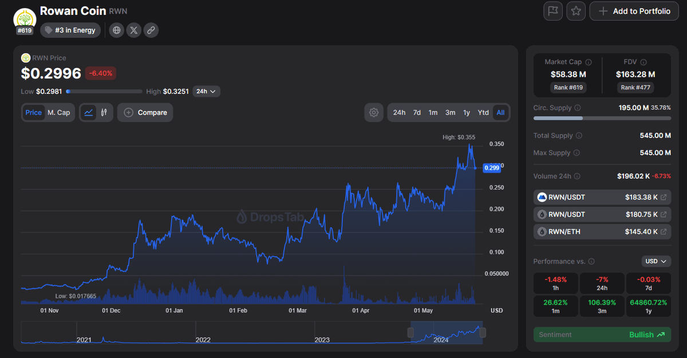The height and width of the screenshot is (358, 687).
Task: Click the RWN Price coin icon
Action: point(26,58)
